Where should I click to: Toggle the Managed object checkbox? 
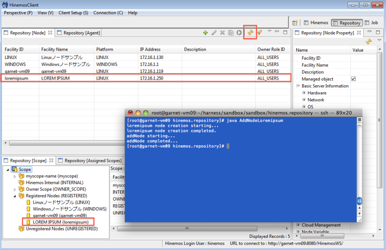[354, 79]
